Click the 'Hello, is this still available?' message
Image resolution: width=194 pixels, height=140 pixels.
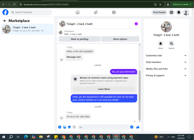(x=80, y=51)
